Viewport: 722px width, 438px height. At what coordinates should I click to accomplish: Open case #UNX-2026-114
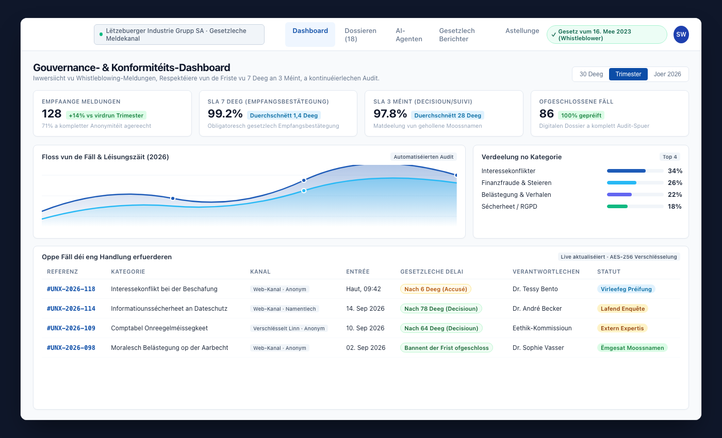pos(71,309)
